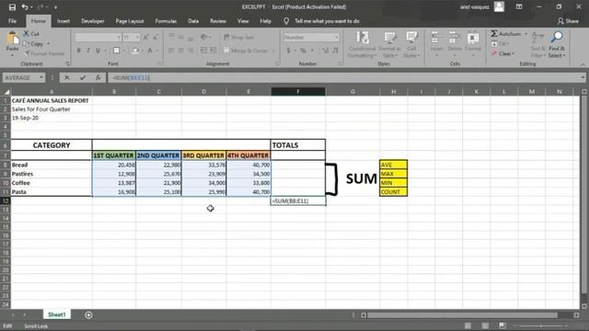Open Format as Table gallery
The width and height of the screenshot is (589, 331).
point(389,45)
